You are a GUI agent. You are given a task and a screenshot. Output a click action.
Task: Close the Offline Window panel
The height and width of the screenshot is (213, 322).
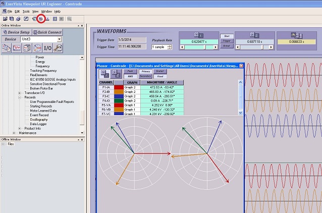82,140
